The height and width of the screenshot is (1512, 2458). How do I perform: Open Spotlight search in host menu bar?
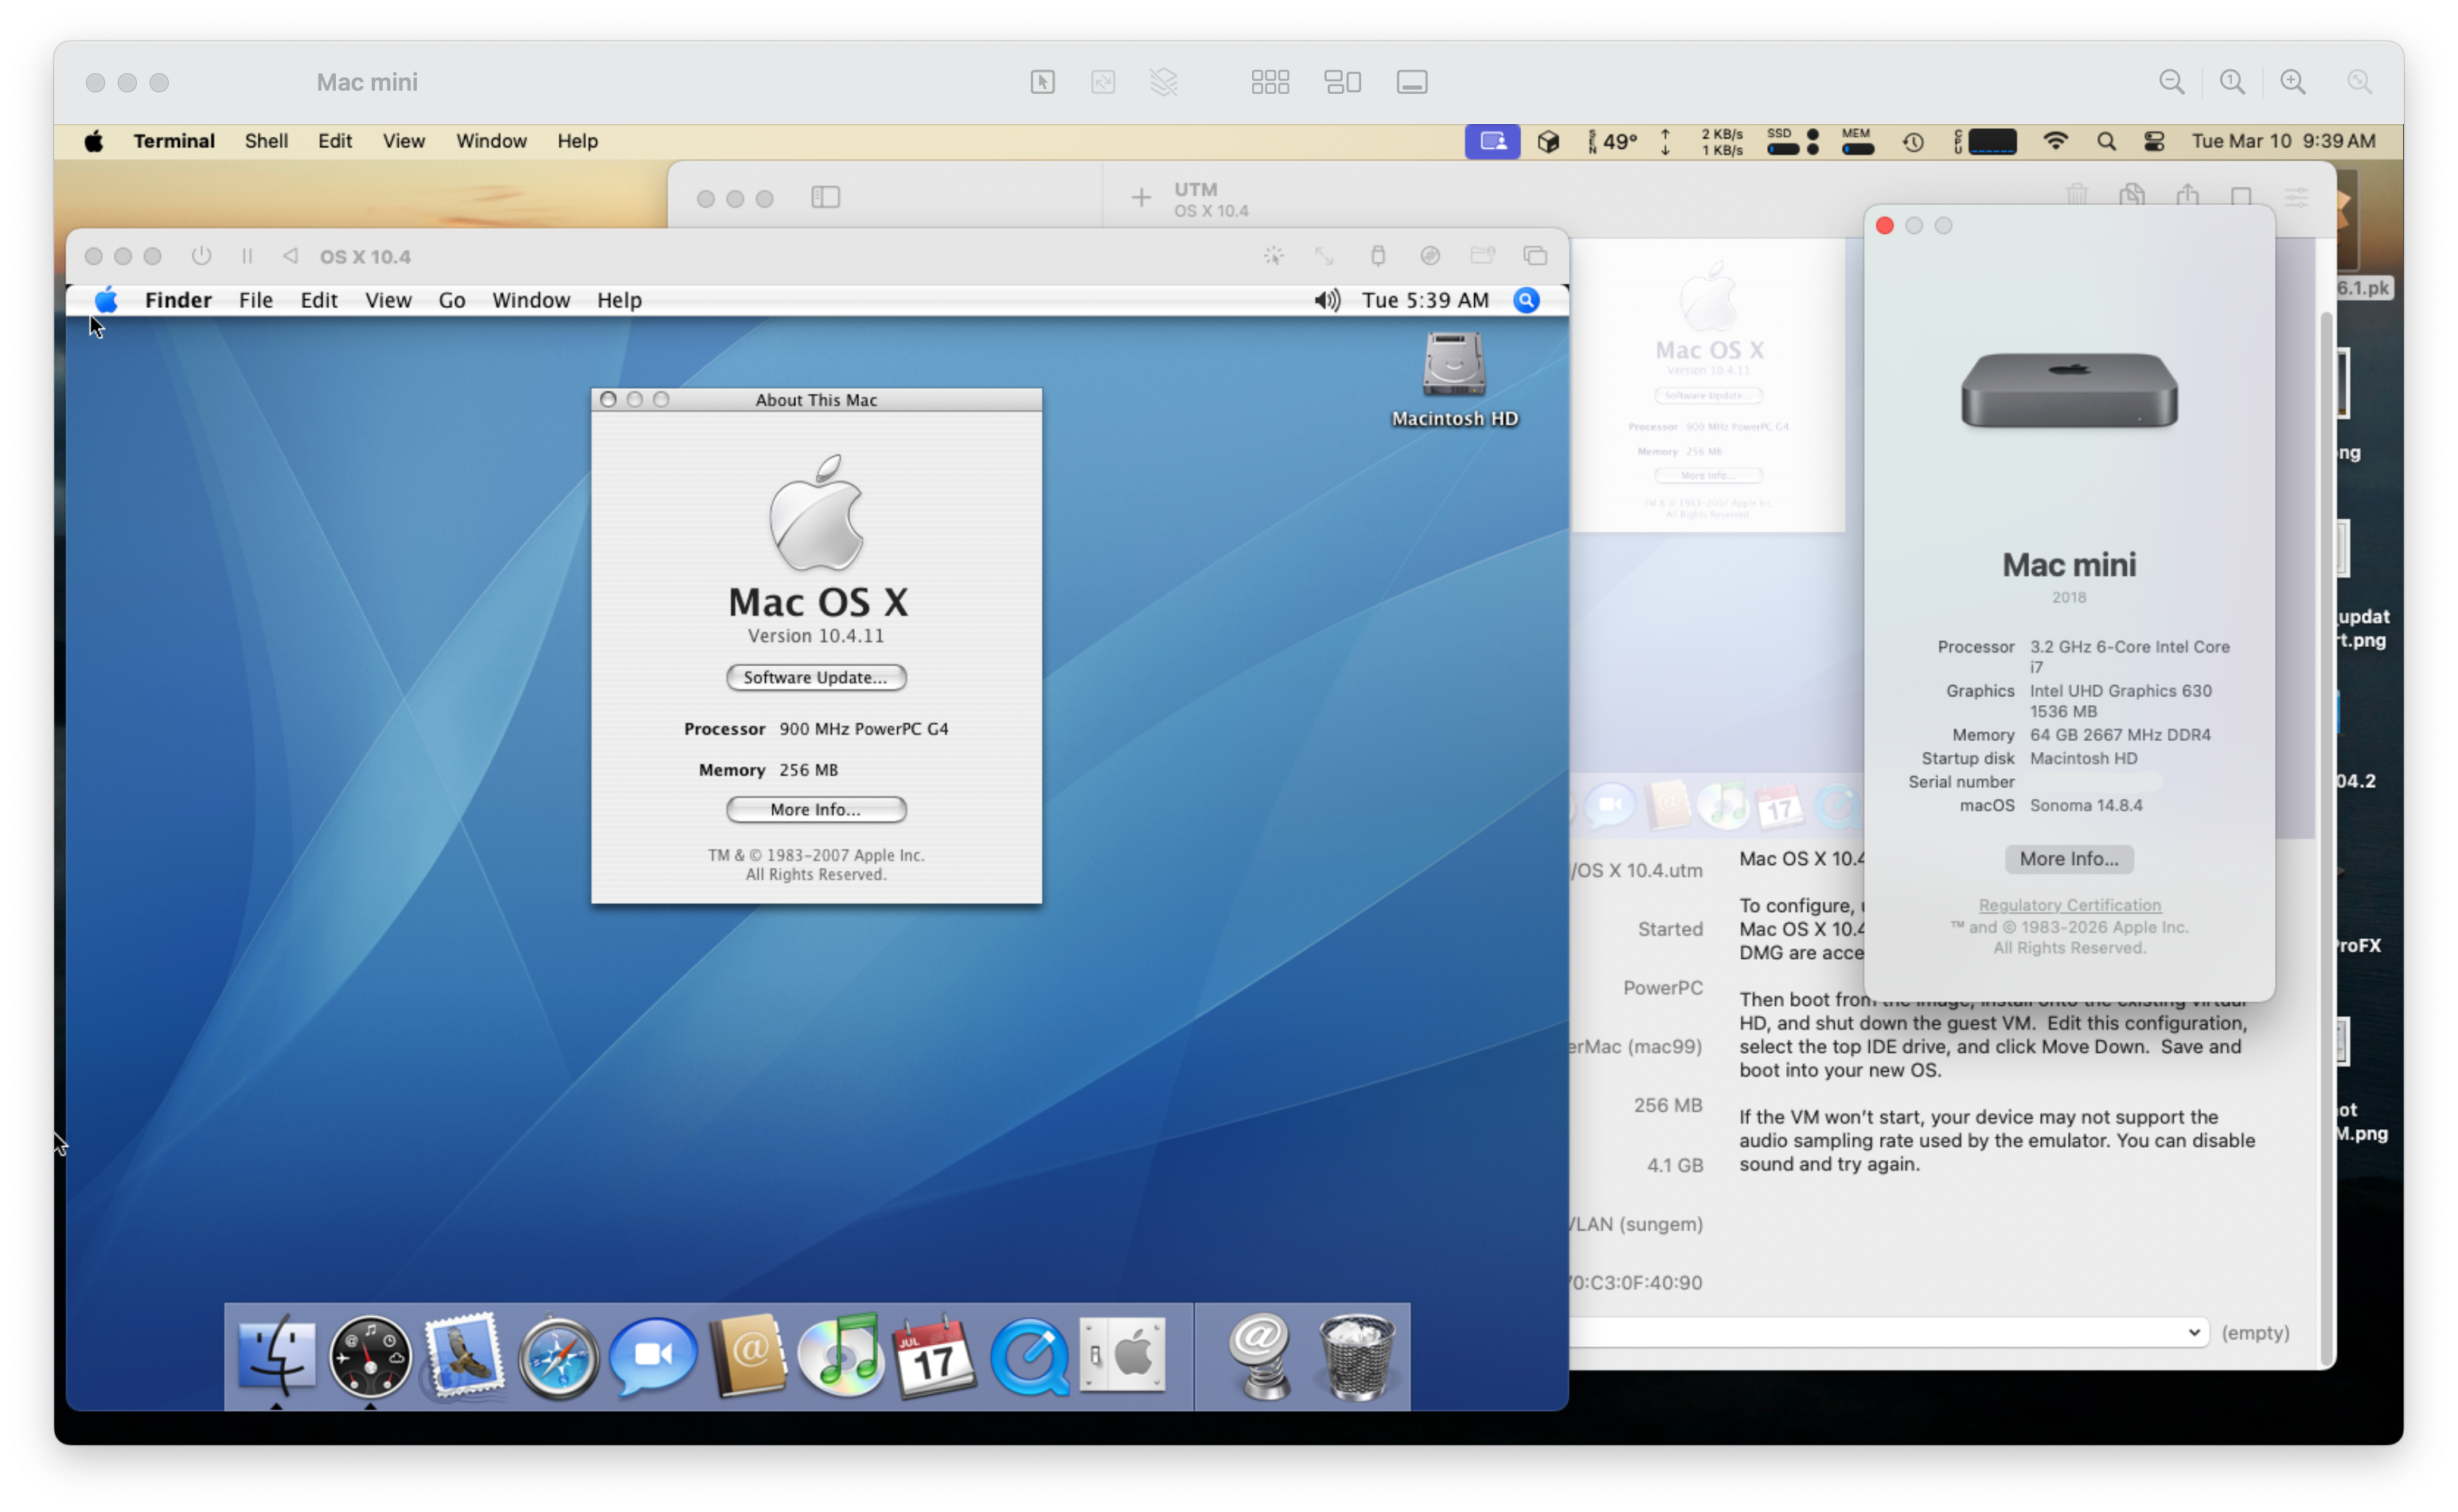click(2106, 141)
